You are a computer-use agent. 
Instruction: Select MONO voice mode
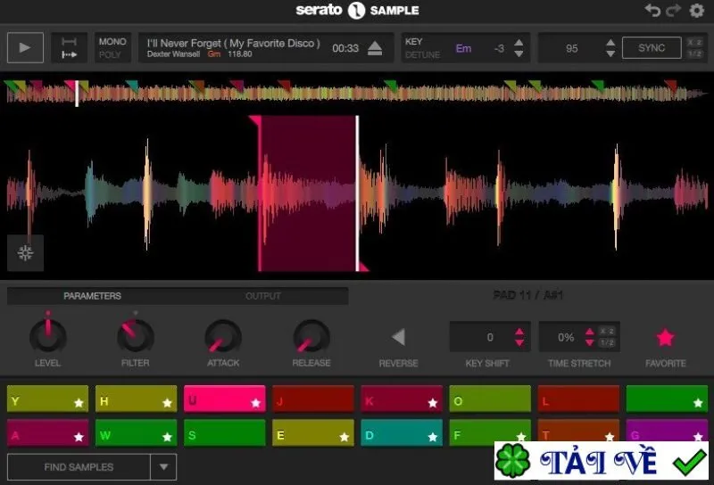(112, 41)
